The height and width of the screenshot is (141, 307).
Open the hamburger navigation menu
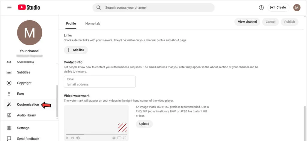click(x=9, y=7)
